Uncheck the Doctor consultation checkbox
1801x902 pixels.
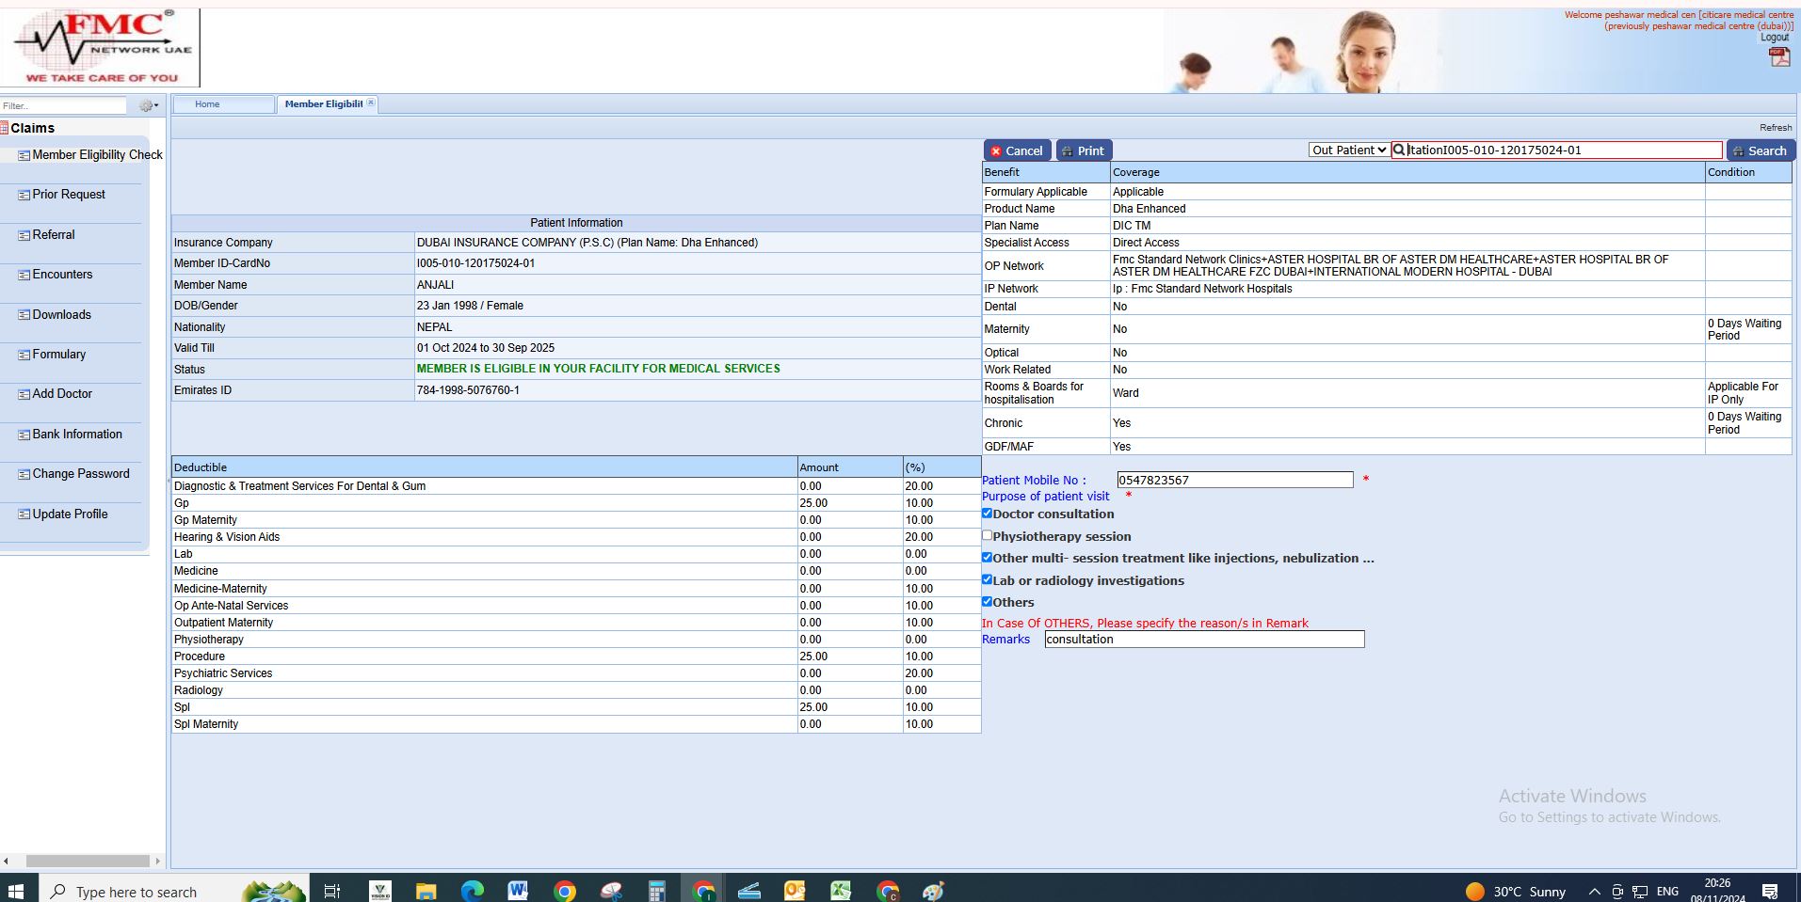click(987, 514)
